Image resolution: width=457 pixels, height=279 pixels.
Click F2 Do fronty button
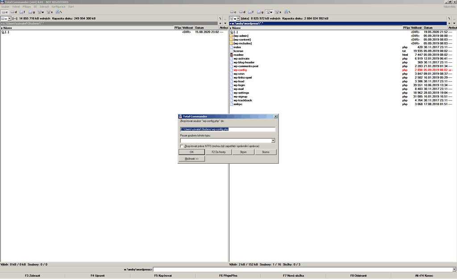coord(219,152)
